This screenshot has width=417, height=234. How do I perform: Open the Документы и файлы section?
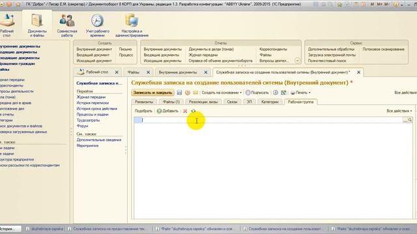pos(37,25)
